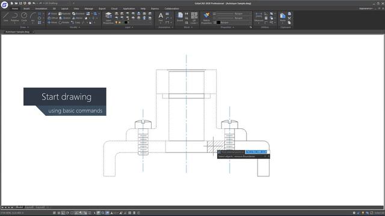Open the Properties panel dialog launcher arrow
The image size is (385, 216).
pos(251,27)
